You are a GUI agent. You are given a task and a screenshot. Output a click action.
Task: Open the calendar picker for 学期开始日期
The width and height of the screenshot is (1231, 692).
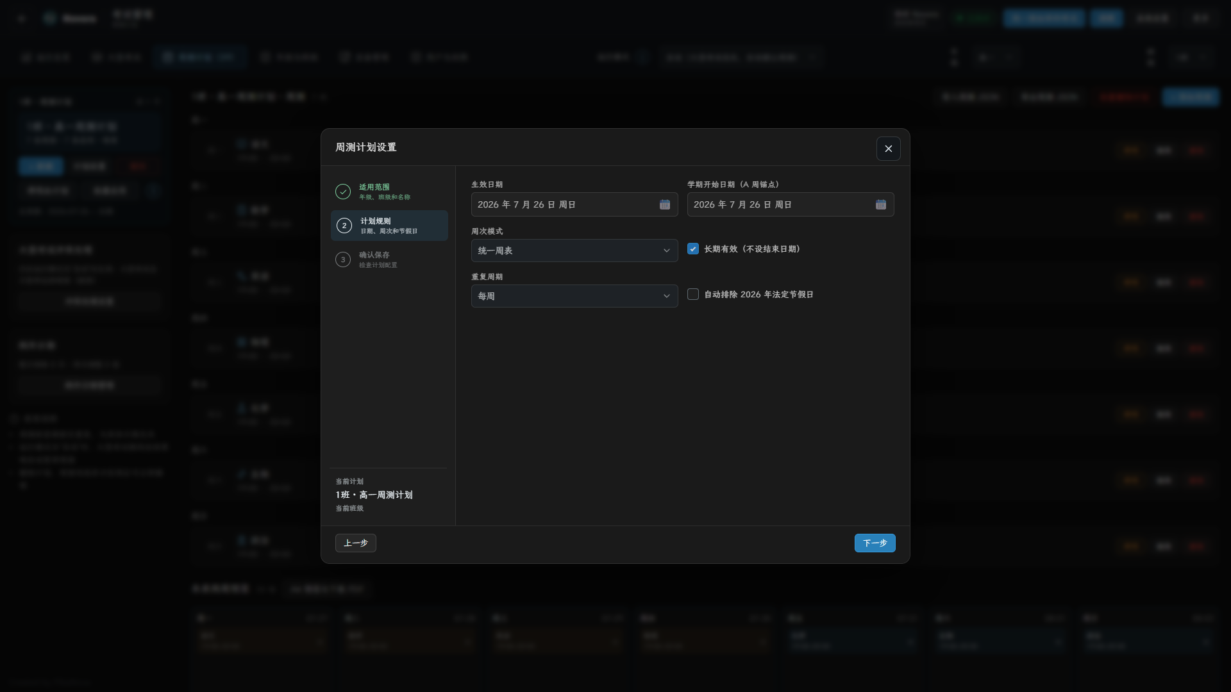(x=881, y=204)
